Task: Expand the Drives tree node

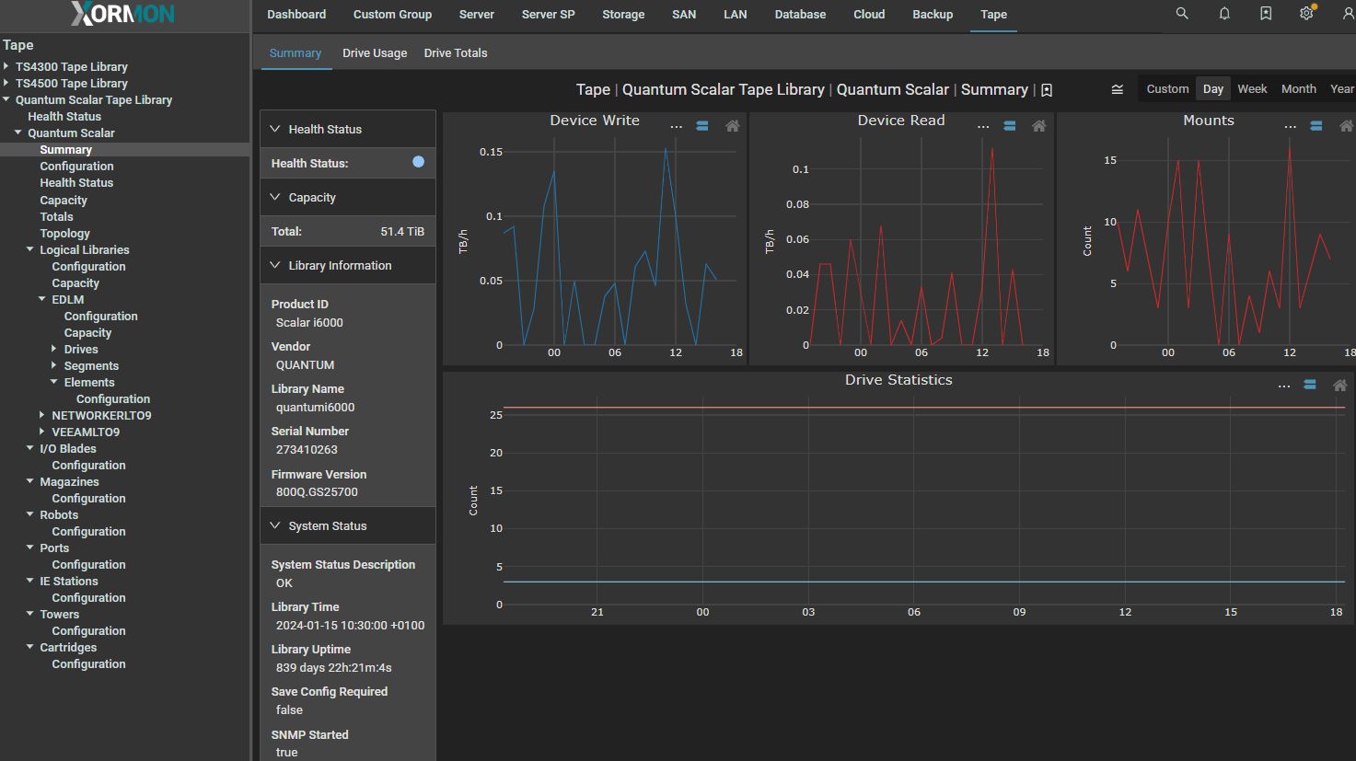Action: pyautogui.click(x=55, y=349)
